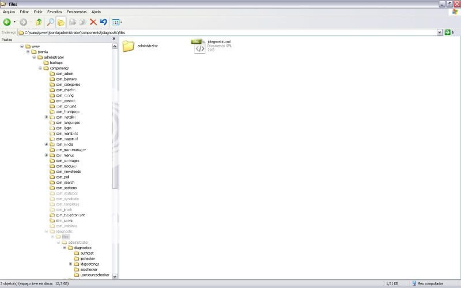Viewport: 461px width, 288px height.
Task: Open the Views mode dropdown
Action: click(116, 22)
